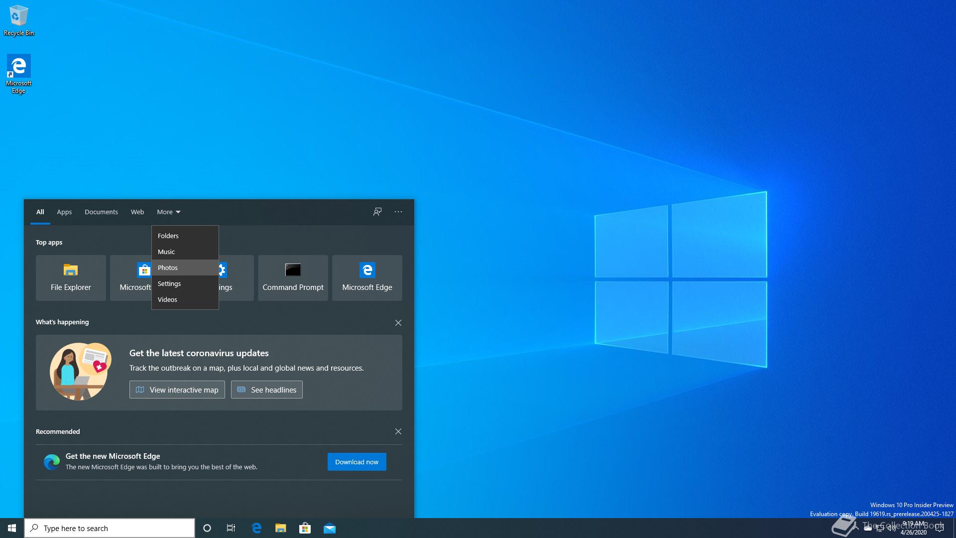The height and width of the screenshot is (538, 956).
Task: Click the new Microsoft Edge logo
Action: click(x=52, y=462)
